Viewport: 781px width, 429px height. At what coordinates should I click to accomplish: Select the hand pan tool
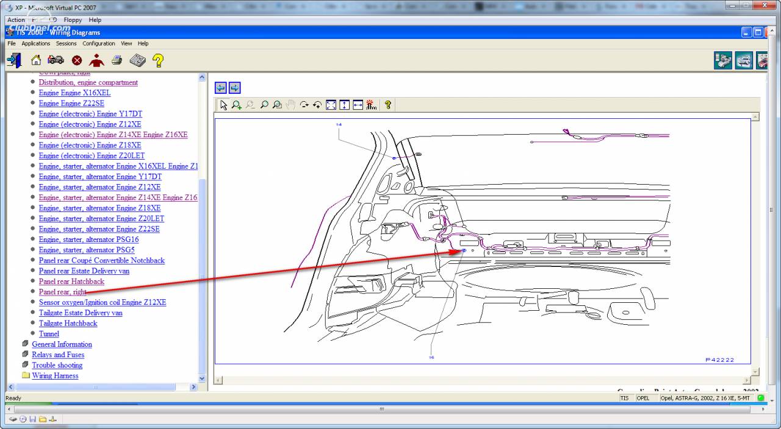pyautogui.click(x=290, y=105)
